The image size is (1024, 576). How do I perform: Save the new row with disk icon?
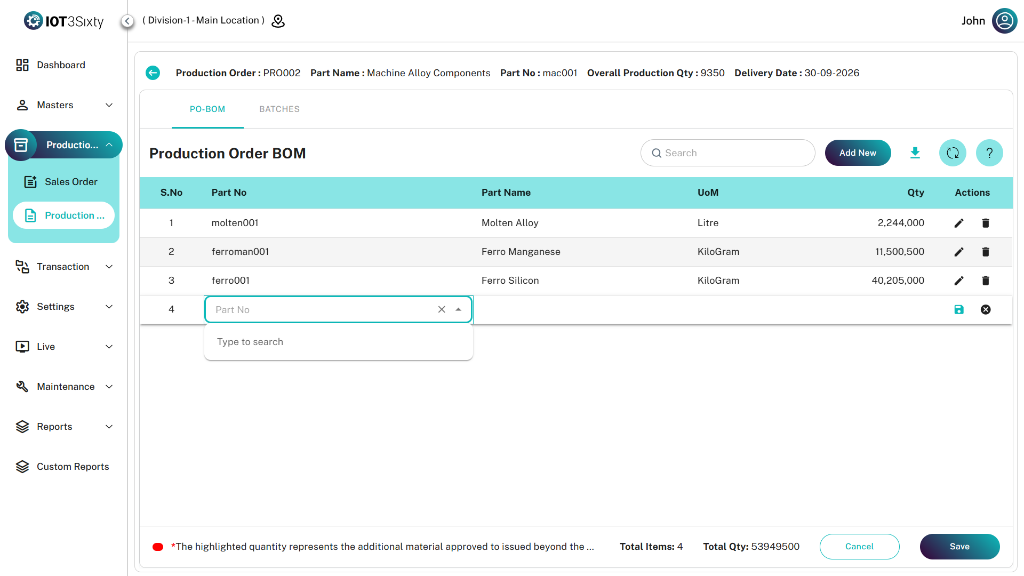tap(959, 309)
